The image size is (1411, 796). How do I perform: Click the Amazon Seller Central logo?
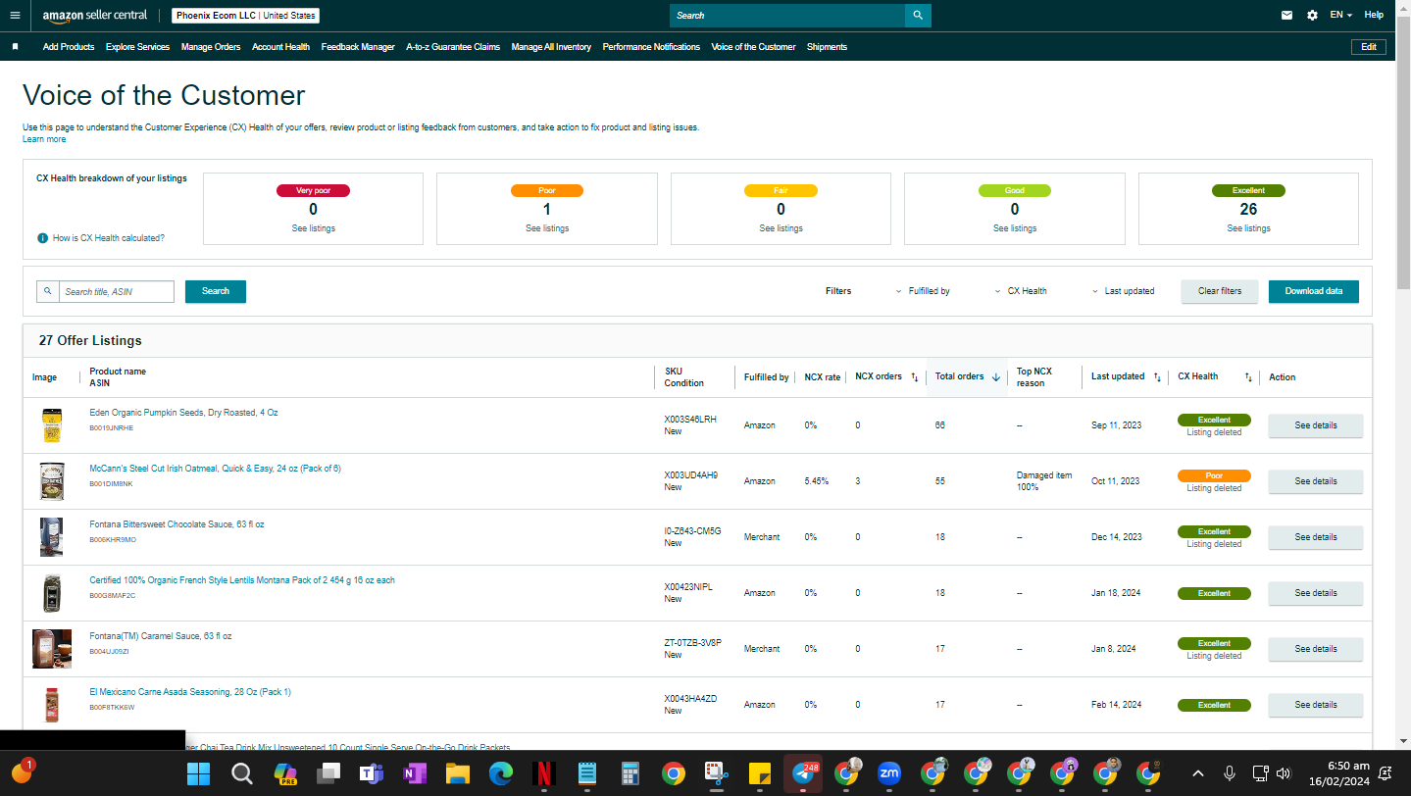click(x=95, y=16)
